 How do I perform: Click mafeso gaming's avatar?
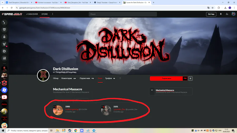click(x=58, y=110)
